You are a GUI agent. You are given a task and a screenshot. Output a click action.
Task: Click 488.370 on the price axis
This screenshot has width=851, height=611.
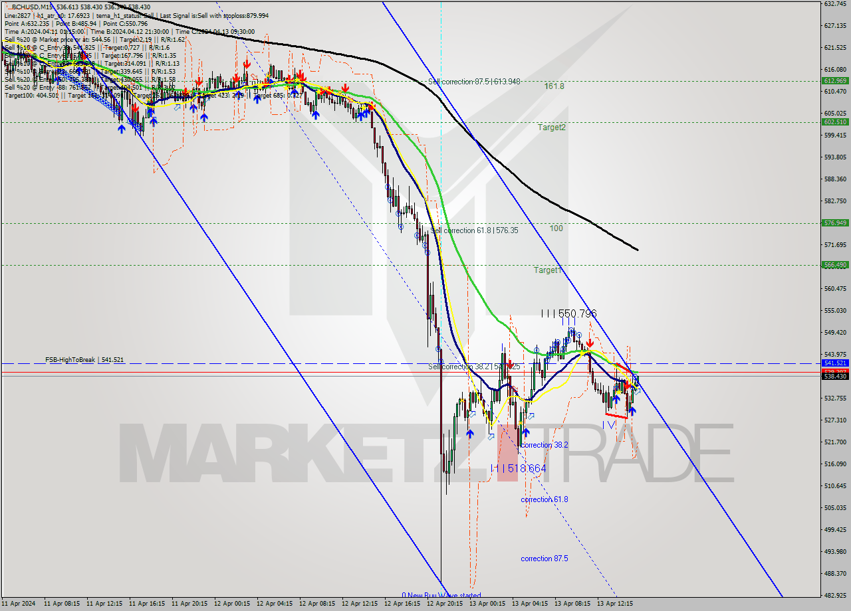pyautogui.click(x=835, y=574)
